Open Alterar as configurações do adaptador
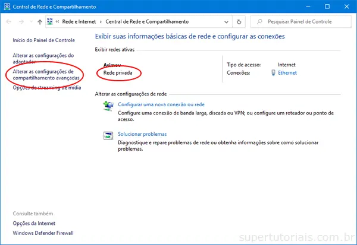This screenshot has width=357, height=245. coord(43,59)
